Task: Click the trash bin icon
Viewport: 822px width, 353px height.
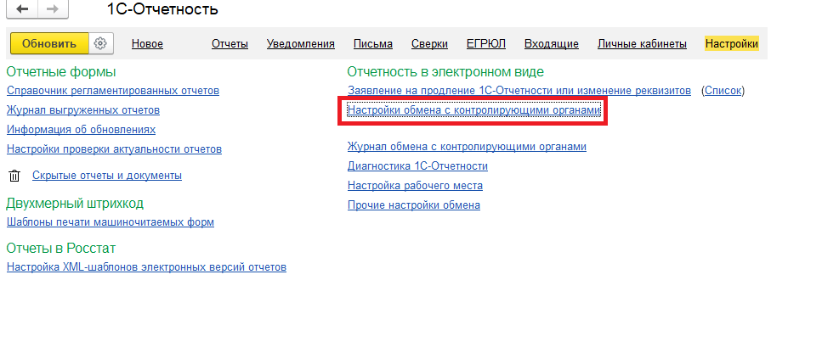Action: (14, 176)
